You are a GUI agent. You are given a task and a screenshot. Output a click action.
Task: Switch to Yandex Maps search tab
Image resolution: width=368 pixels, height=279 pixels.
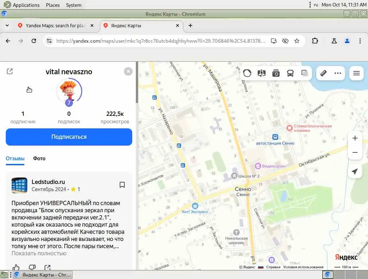(56, 25)
